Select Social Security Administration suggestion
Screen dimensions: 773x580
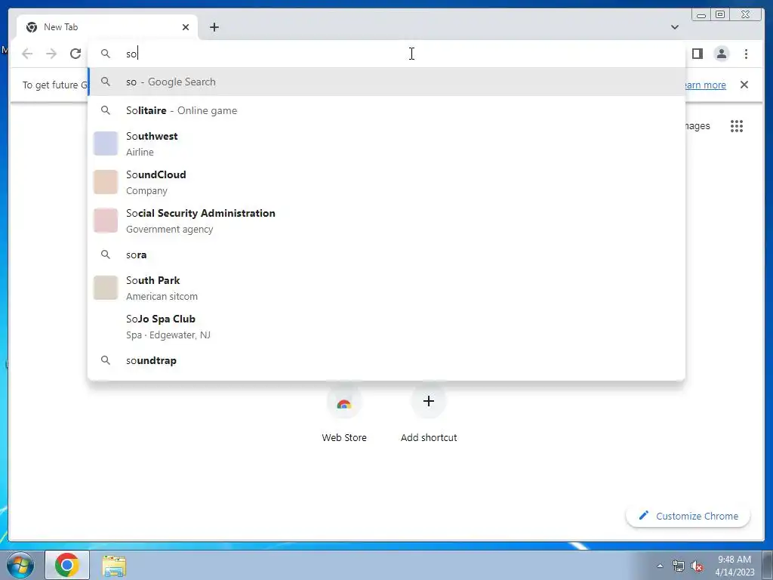[x=386, y=221]
